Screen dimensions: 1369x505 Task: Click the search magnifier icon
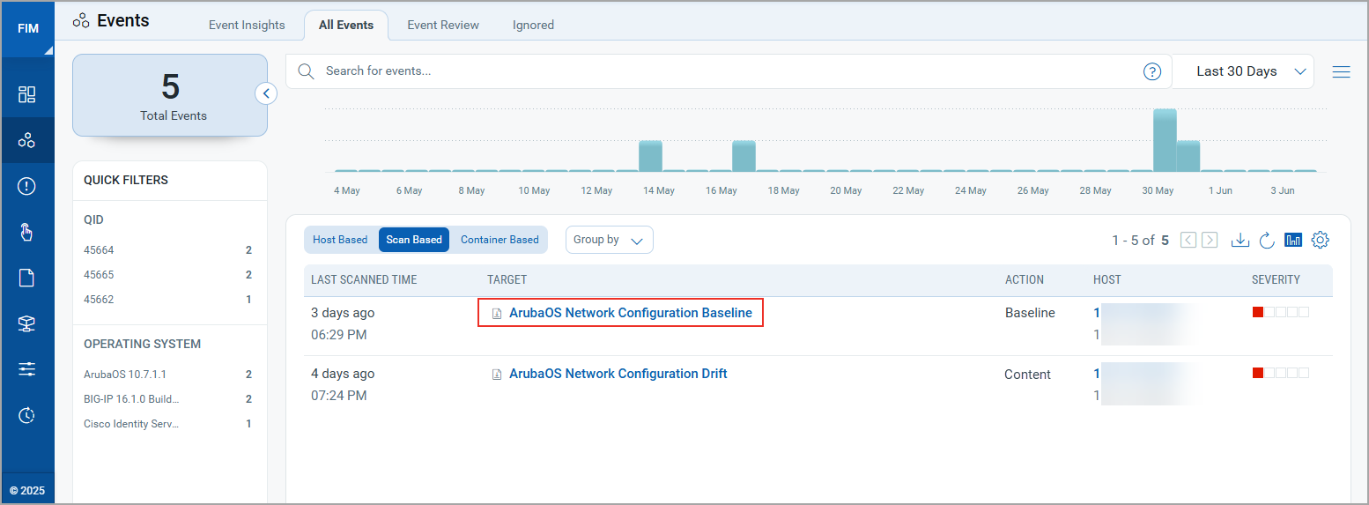click(x=306, y=71)
